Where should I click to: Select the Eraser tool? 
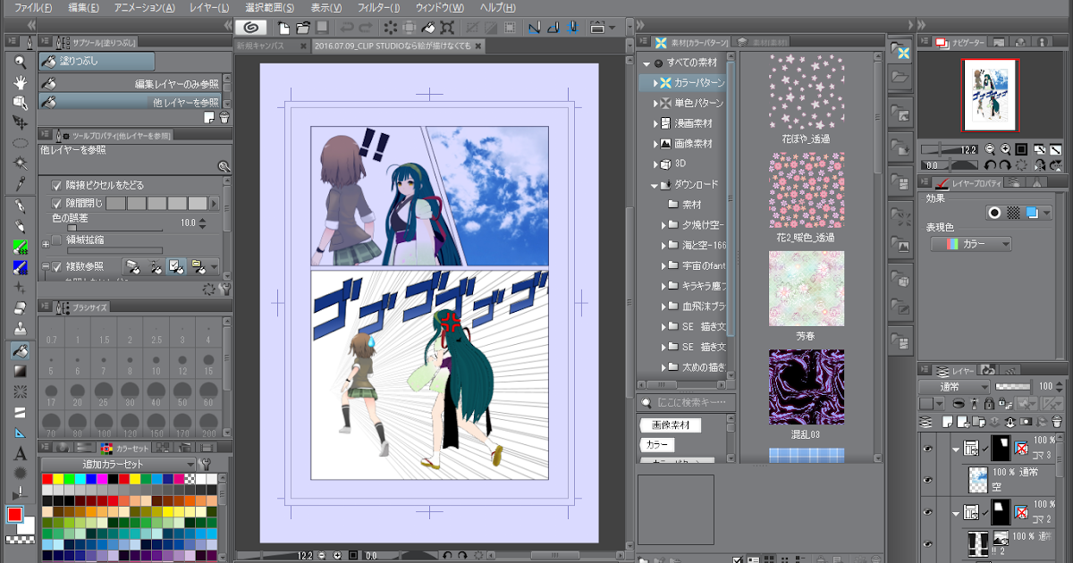[20, 308]
